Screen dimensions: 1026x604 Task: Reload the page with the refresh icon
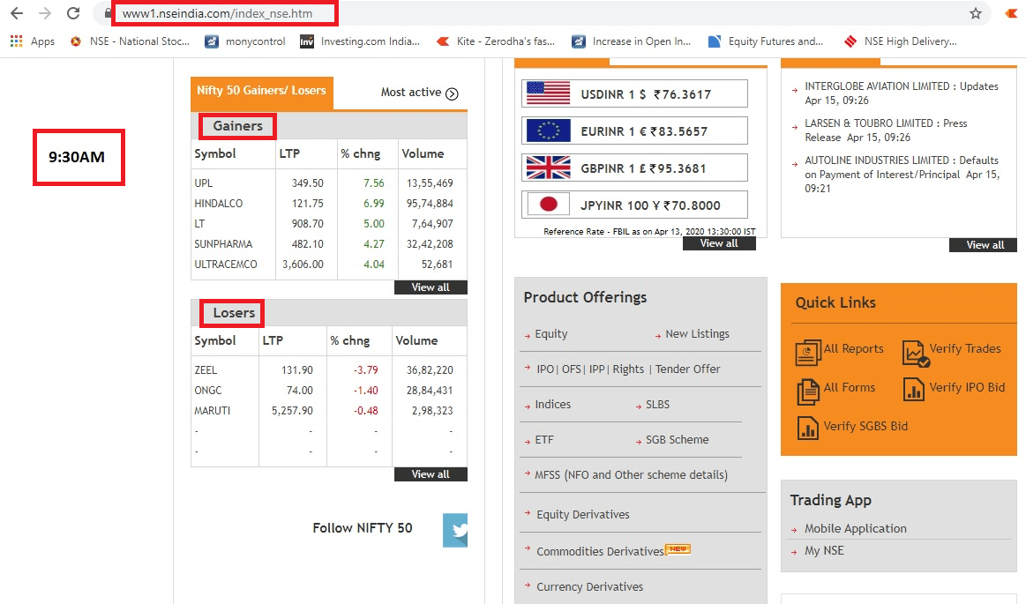[x=73, y=13]
